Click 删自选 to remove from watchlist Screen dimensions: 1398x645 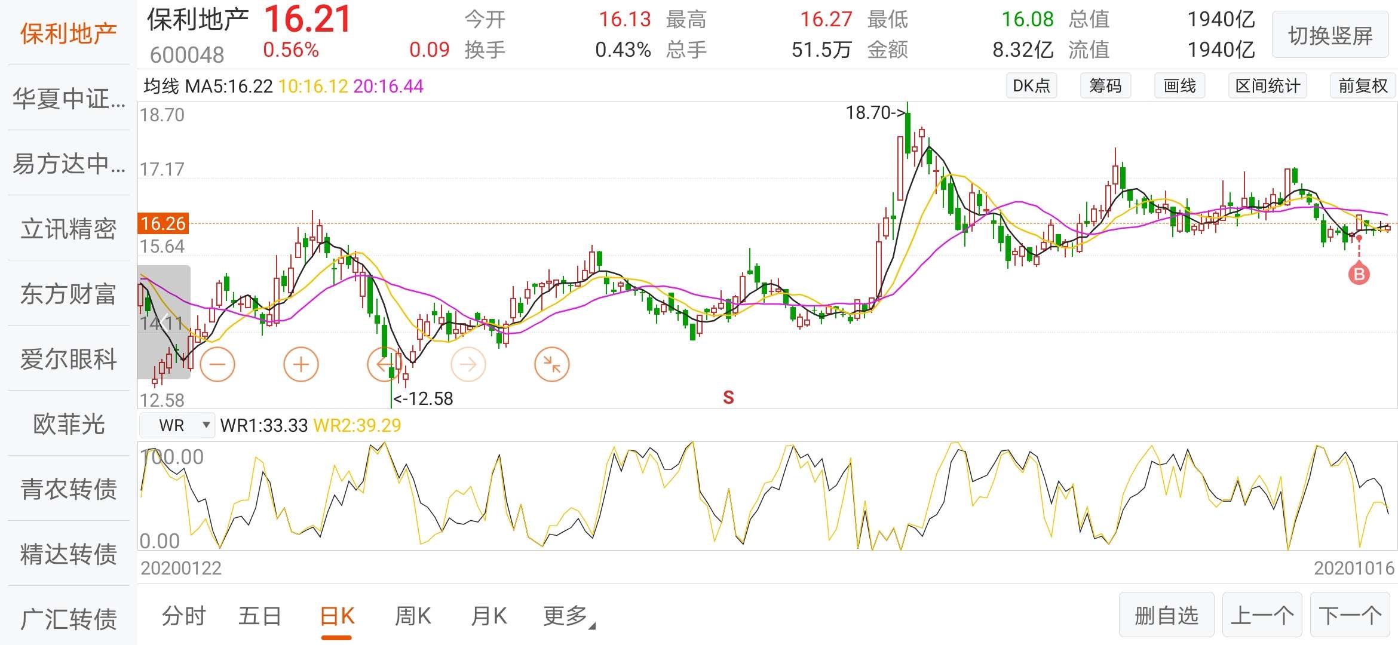(x=1166, y=615)
